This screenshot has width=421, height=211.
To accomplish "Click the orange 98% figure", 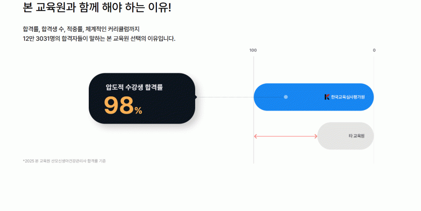I will tap(123, 106).
